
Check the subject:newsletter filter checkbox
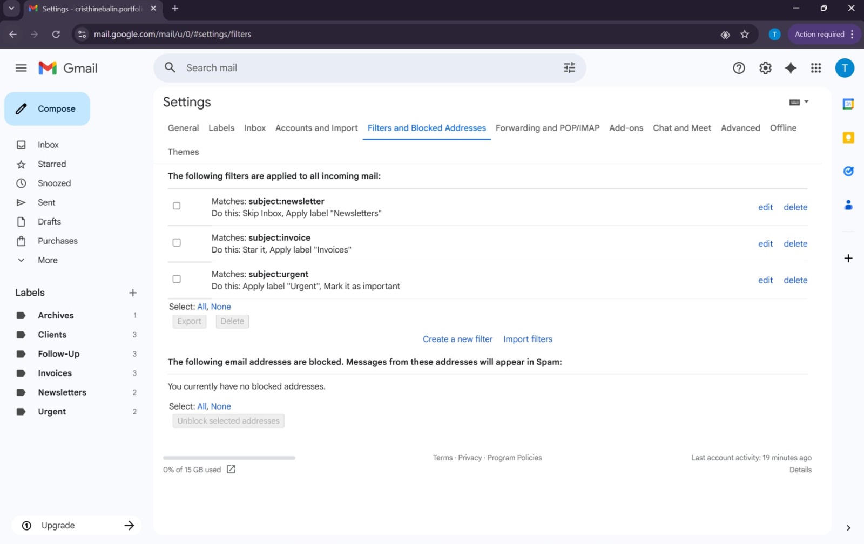(177, 206)
